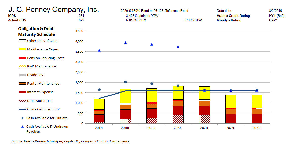This screenshot has height=149, width=293.
Task: Select the 2018E blue triangle marker
Action: point(125,43)
